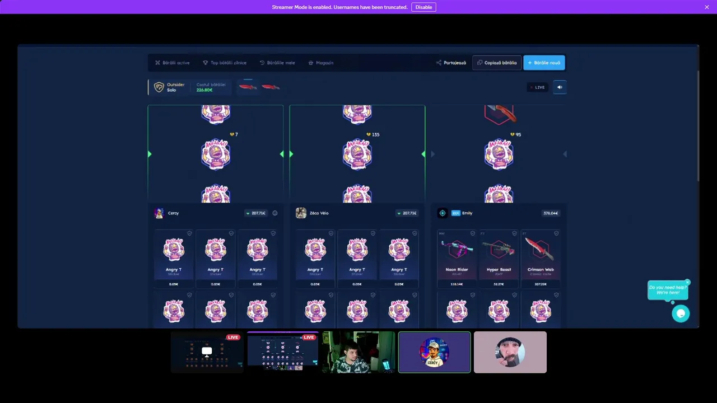
Task: Open the support chat launcher bubble
Action: click(681, 313)
